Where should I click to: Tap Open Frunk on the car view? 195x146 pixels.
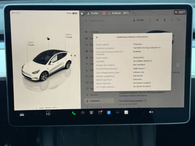coord(31,43)
